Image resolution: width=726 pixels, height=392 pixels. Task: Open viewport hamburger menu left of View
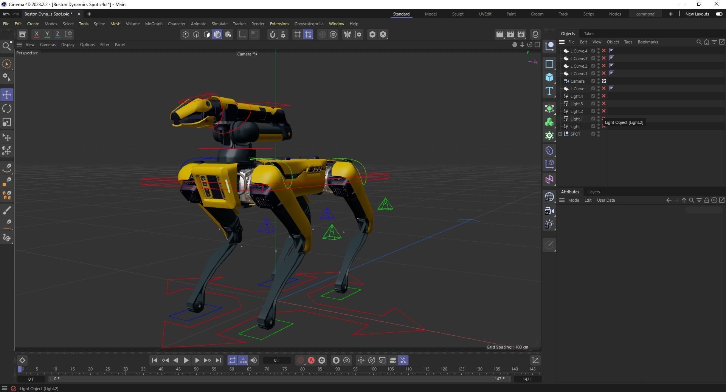[19, 45]
